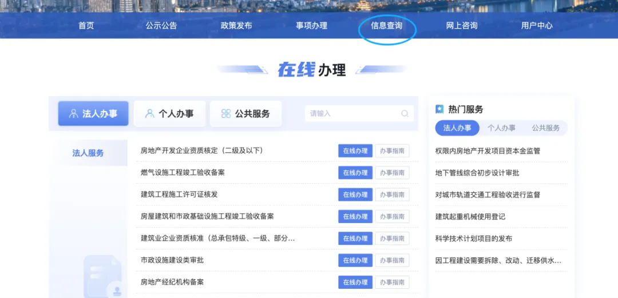Switch to 个人办事 main tab
This screenshot has width=618, height=298.
click(169, 113)
